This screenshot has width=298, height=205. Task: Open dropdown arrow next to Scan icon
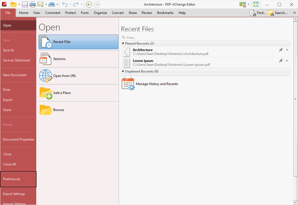[x=57, y=4]
